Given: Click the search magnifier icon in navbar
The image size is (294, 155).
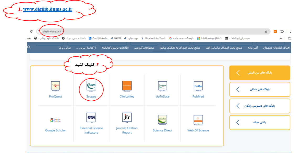Looking at the screenshot, I should tap(29, 47).
